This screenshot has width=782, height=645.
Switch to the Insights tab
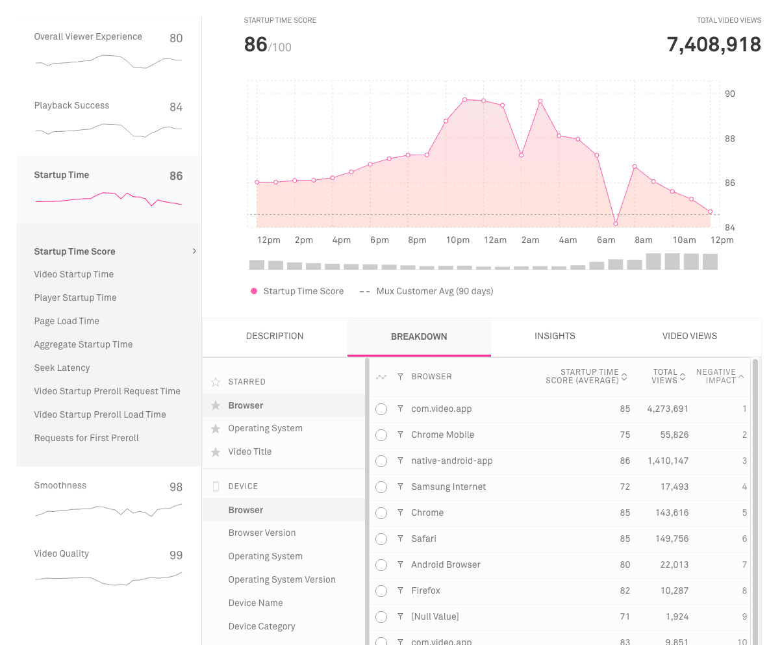[555, 336]
